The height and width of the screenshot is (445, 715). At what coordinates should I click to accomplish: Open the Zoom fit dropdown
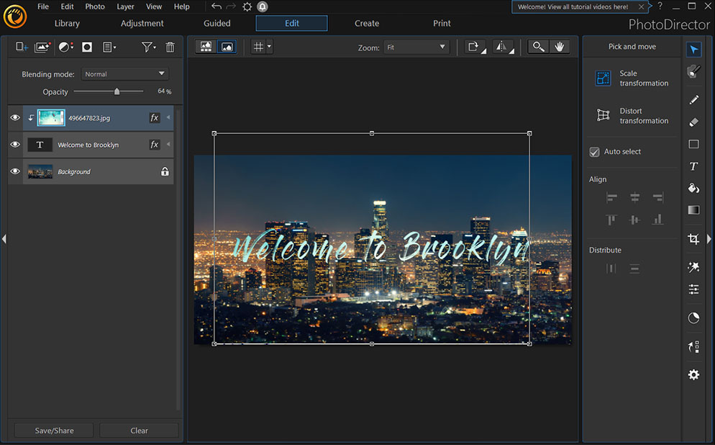point(415,48)
